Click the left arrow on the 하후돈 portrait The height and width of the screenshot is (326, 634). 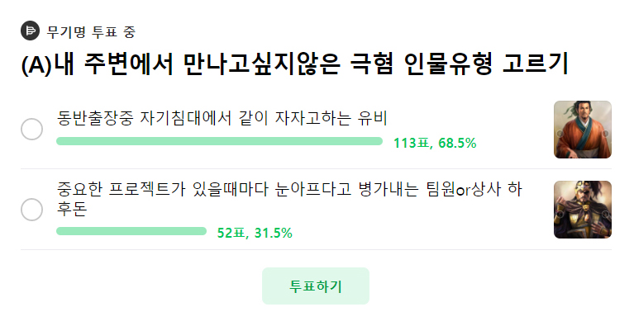pos(560,215)
